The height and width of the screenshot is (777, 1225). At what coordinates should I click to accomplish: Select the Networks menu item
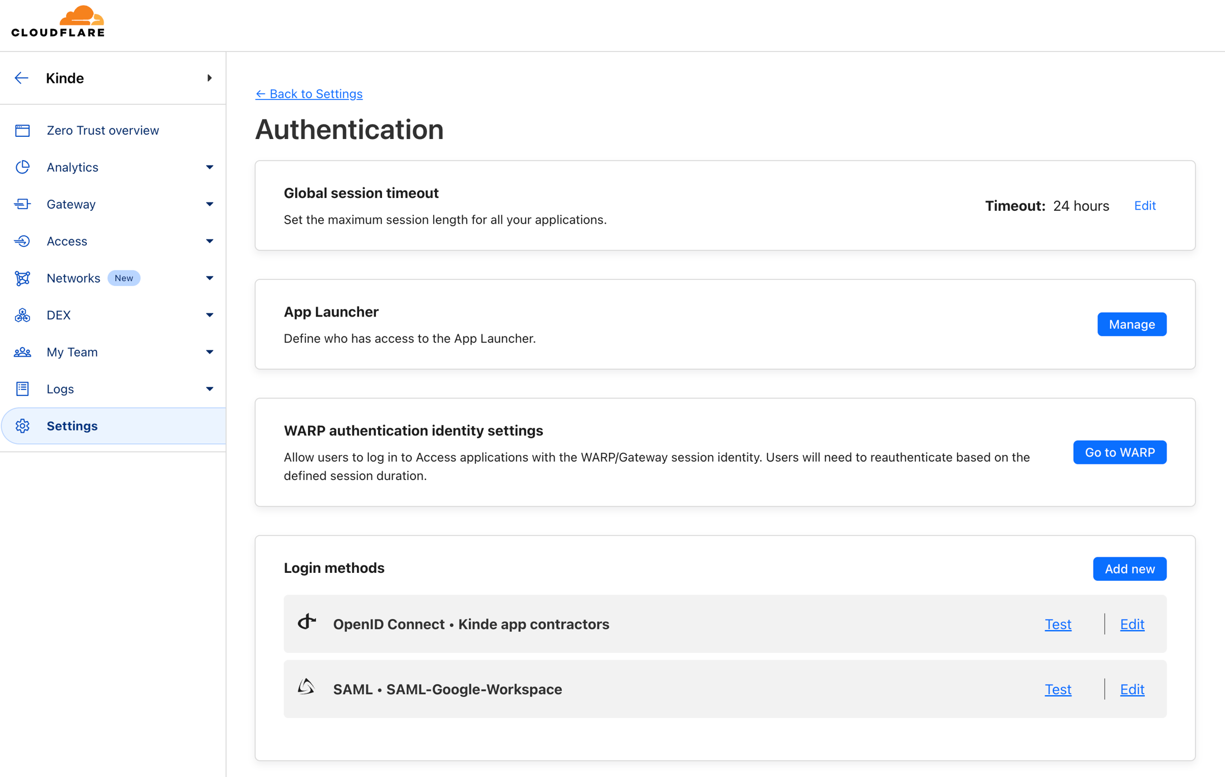click(x=73, y=278)
